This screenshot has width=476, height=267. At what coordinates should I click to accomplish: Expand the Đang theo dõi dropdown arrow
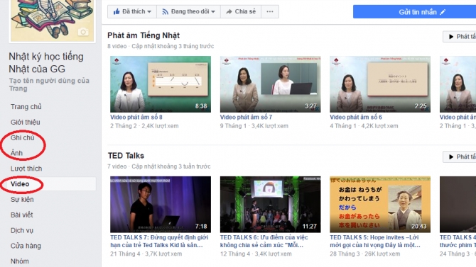[213, 12]
